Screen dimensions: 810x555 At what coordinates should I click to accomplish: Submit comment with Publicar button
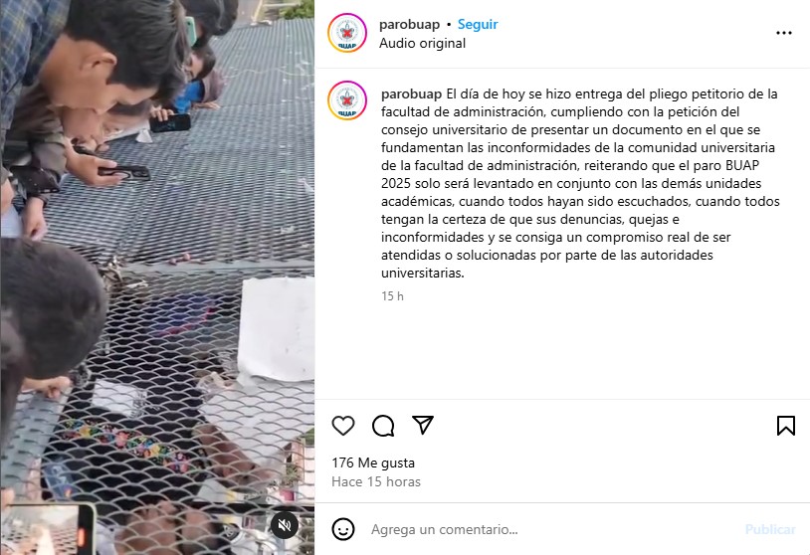point(770,529)
